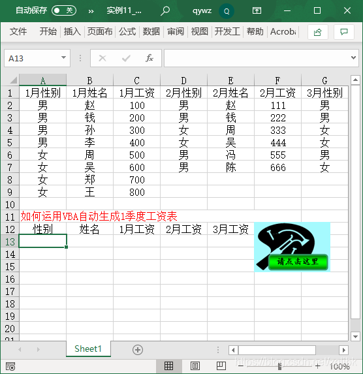363x374 pixels.
Task: Select column G header
Action: pos(325,80)
